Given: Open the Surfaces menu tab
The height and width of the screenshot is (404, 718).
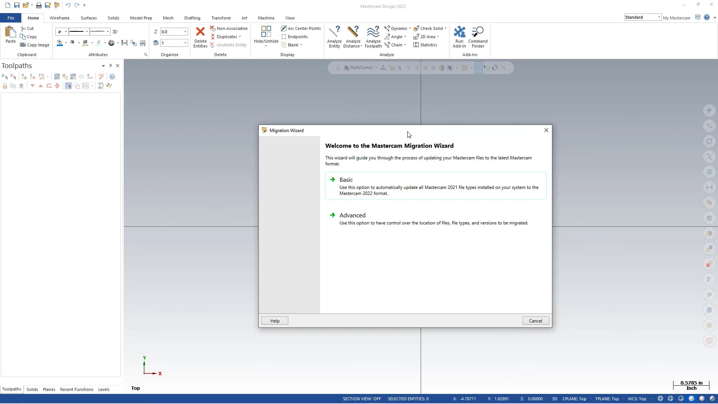Looking at the screenshot, I should pyautogui.click(x=88, y=18).
